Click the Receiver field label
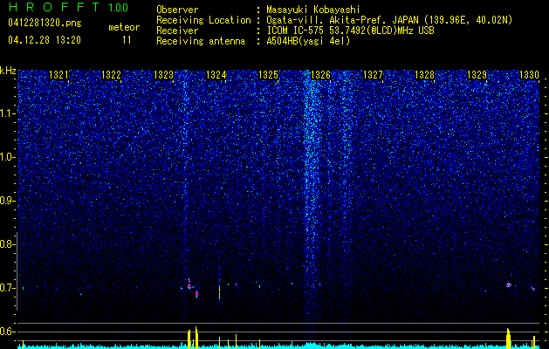The width and height of the screenshot is (549, 349). pyautogui.click(x=177, y=31)
